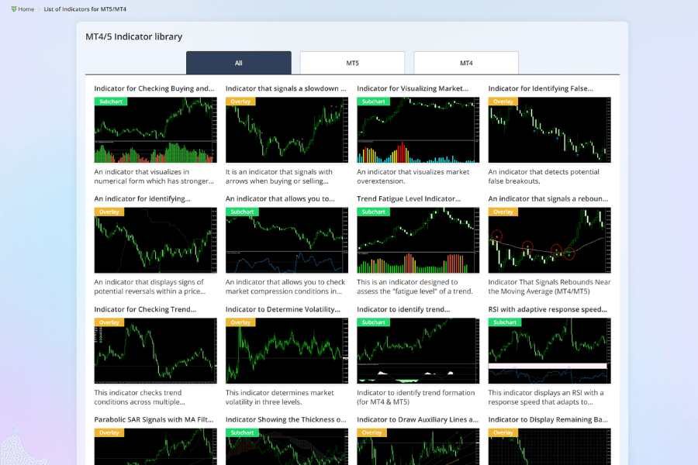Image resolution: width=698 pixels, height=465 pixels.
Task: Open Trend Fatigue Level Indicator title
Action: coord(409,199)
